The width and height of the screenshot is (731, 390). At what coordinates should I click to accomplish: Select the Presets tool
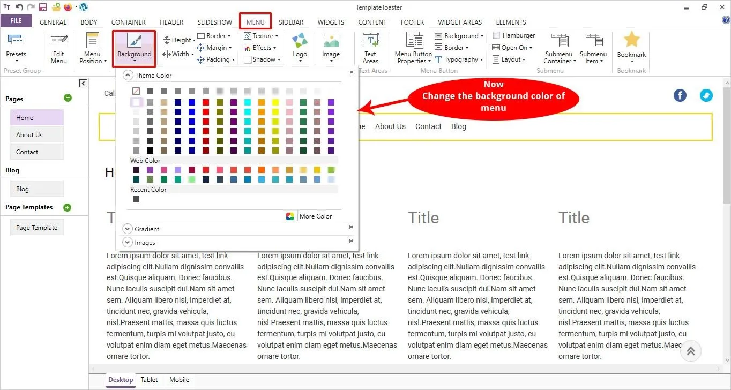pyautogui.click(x=16, y=47)
